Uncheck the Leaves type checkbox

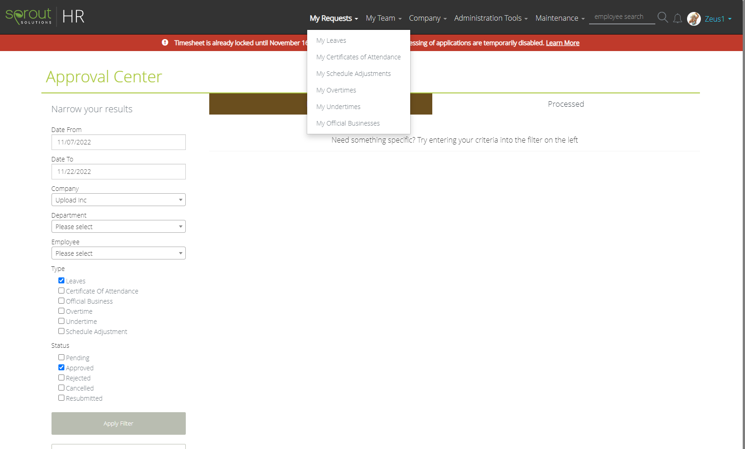coord(61,281)
